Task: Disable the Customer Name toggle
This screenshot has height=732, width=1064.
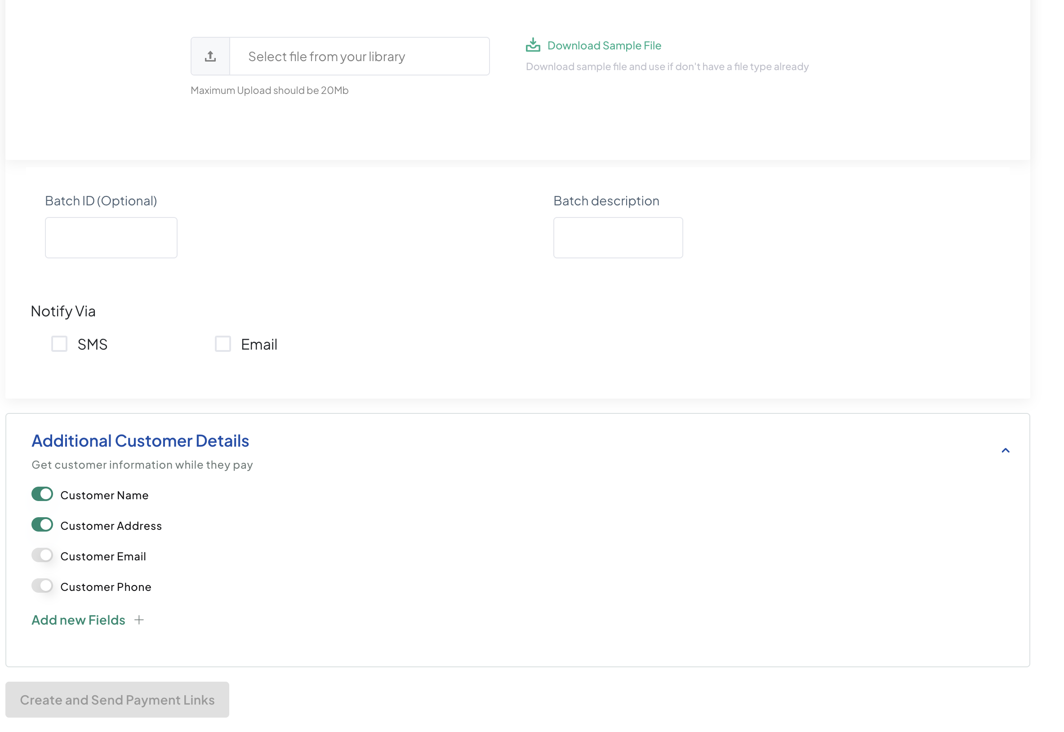Action: pos(42,494)
